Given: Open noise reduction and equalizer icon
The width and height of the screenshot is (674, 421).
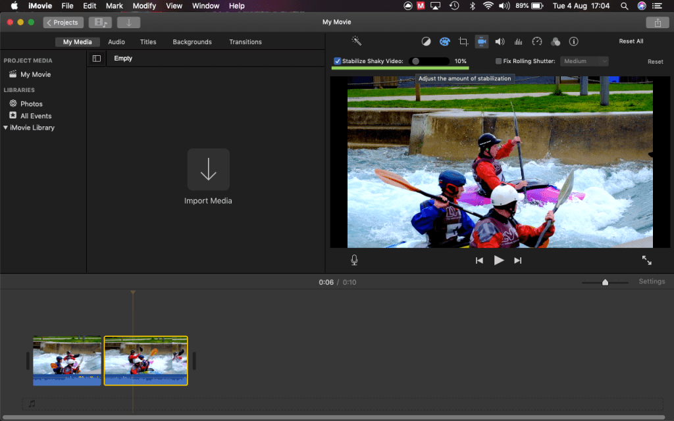Looking at the screenshot, I should pyautogui.click(x=519, y=41).
